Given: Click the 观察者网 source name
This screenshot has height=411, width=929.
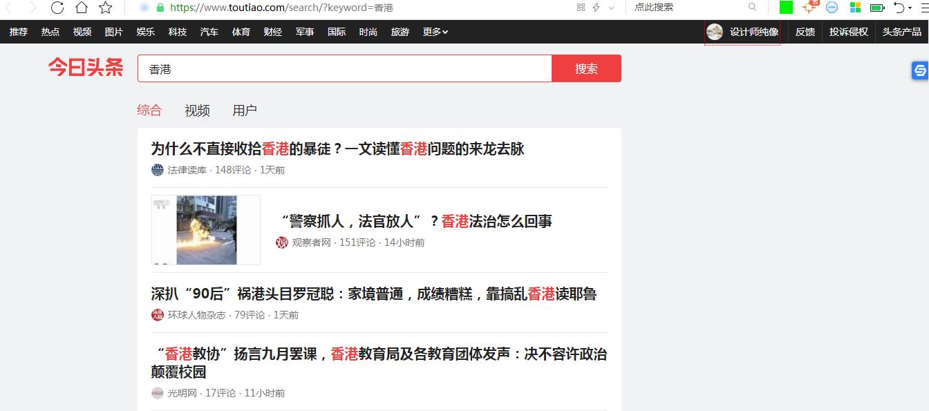Looking at the screenshot, I should coord(311,242).
